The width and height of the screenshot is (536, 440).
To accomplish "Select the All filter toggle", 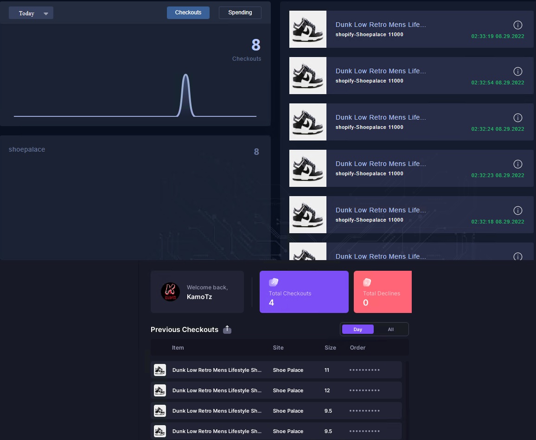I will tap(391, 329).
